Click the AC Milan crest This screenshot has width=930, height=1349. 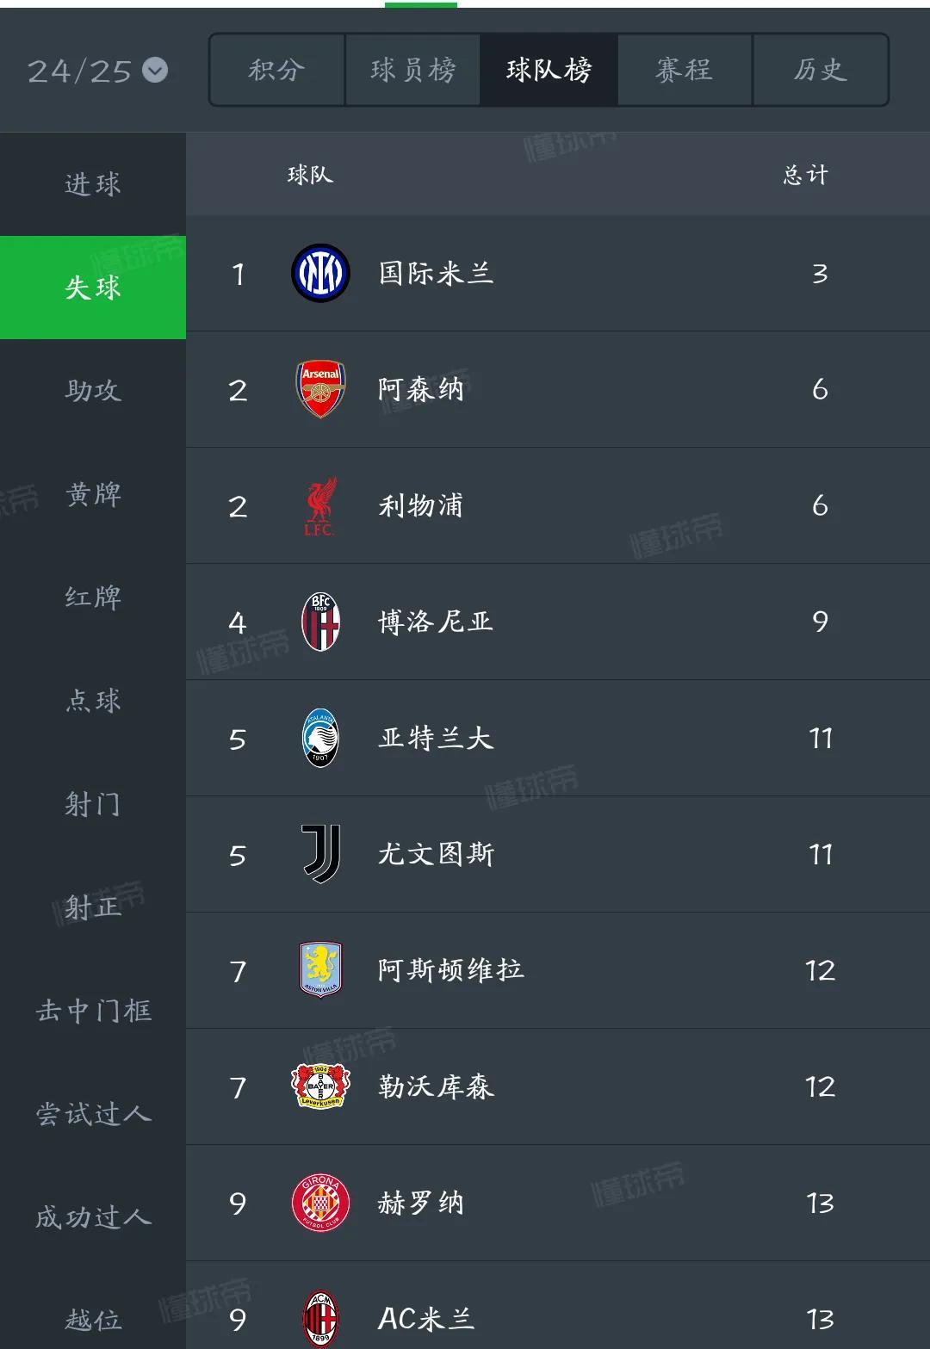[320, 1319]
